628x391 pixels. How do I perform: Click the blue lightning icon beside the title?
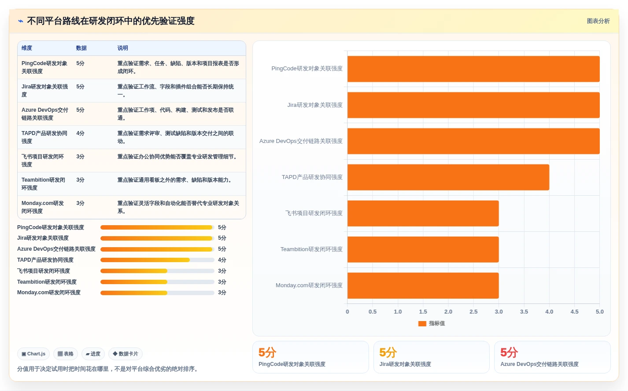coord(20,21)
